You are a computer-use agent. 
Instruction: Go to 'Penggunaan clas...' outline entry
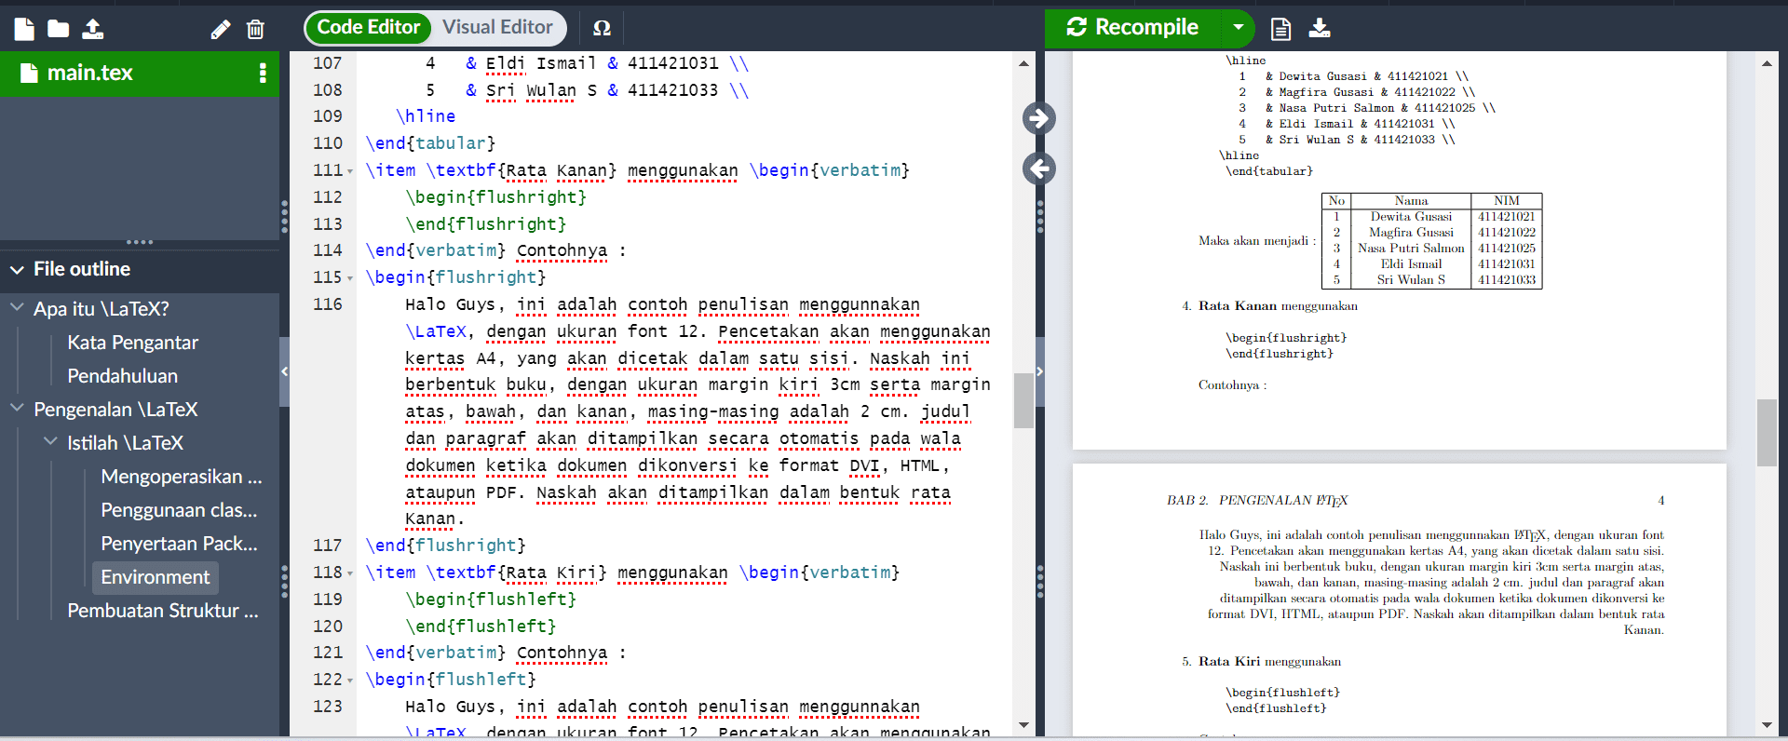point(179,510)
